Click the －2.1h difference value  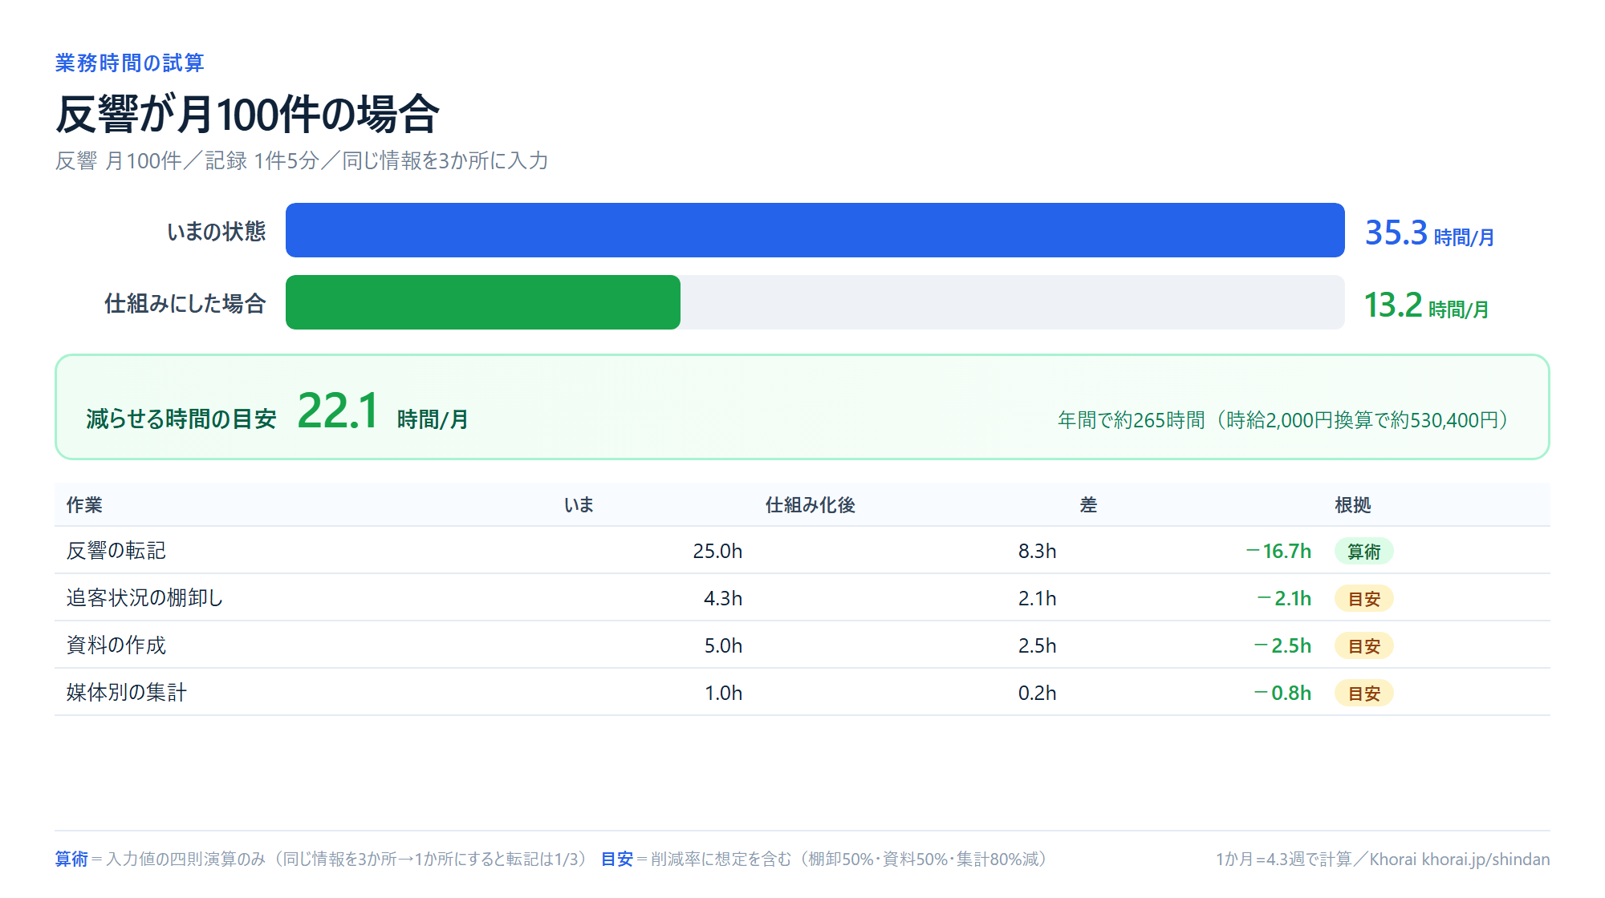(x=1282, y=598)
